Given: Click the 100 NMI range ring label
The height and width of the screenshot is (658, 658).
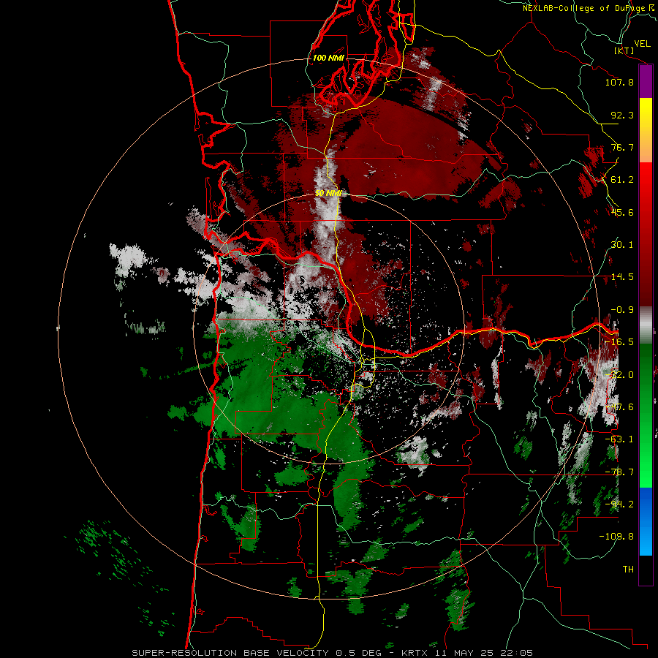Looking at the screenshot, I should 328,58.
